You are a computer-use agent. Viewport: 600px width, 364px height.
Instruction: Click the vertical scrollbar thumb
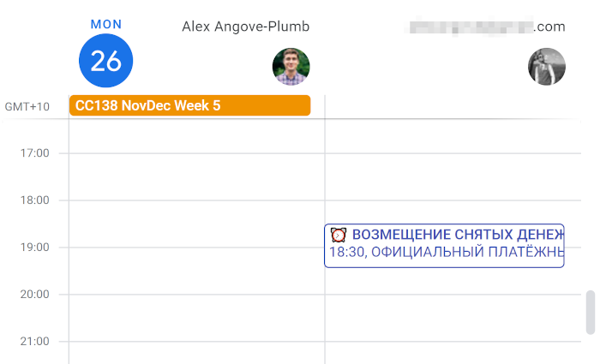click(590, 313)
